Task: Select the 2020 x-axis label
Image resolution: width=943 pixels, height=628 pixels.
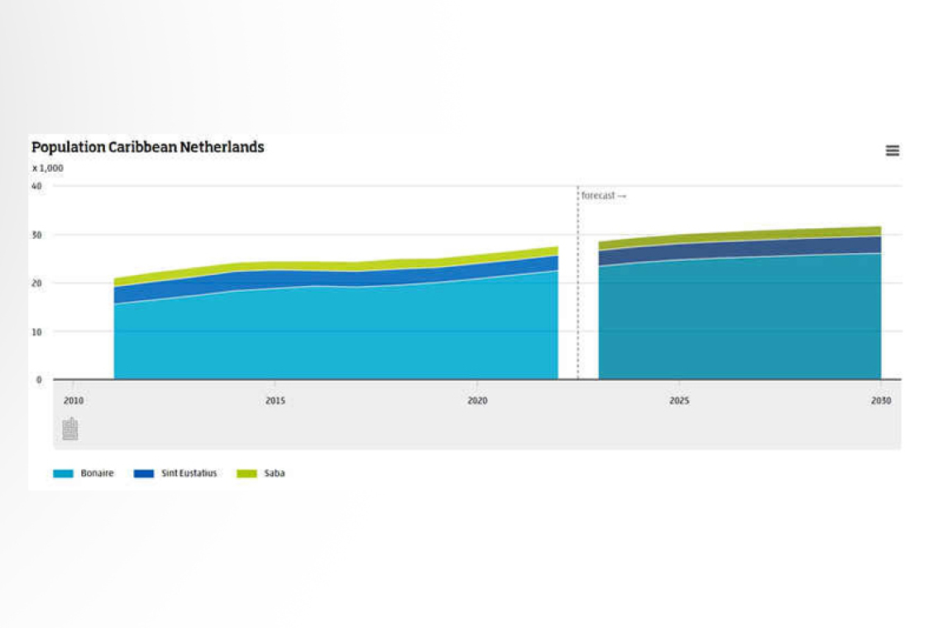Action: (477, 400)
